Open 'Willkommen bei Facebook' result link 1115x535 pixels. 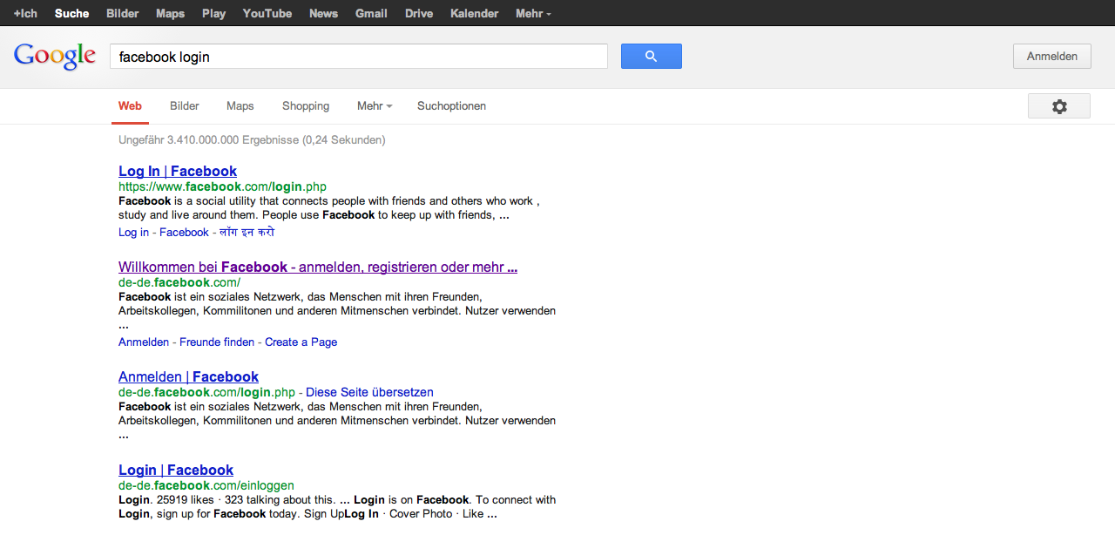[x=318, y=267]
